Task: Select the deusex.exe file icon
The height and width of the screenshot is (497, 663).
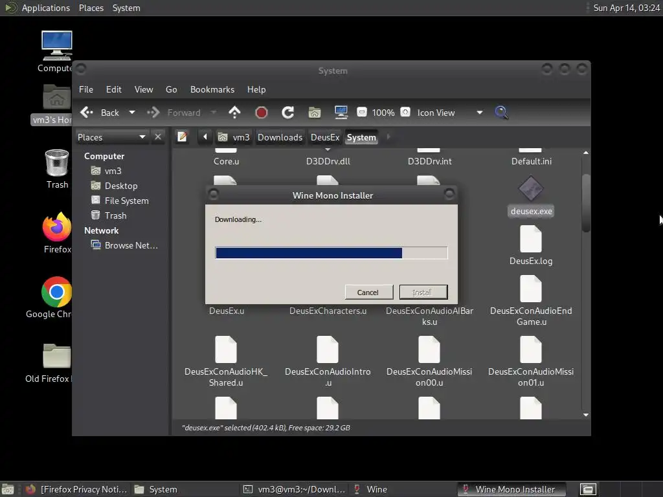Action: [x=531, y=189]
